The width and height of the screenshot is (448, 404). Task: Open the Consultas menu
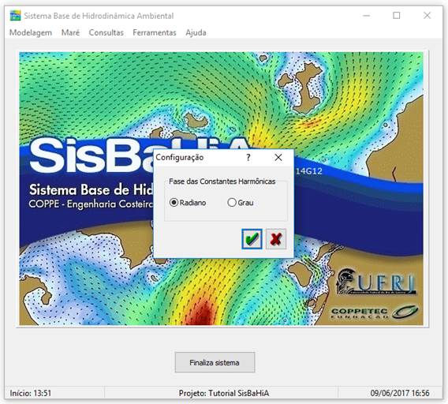pyautogui.click(x=106, y=32)
